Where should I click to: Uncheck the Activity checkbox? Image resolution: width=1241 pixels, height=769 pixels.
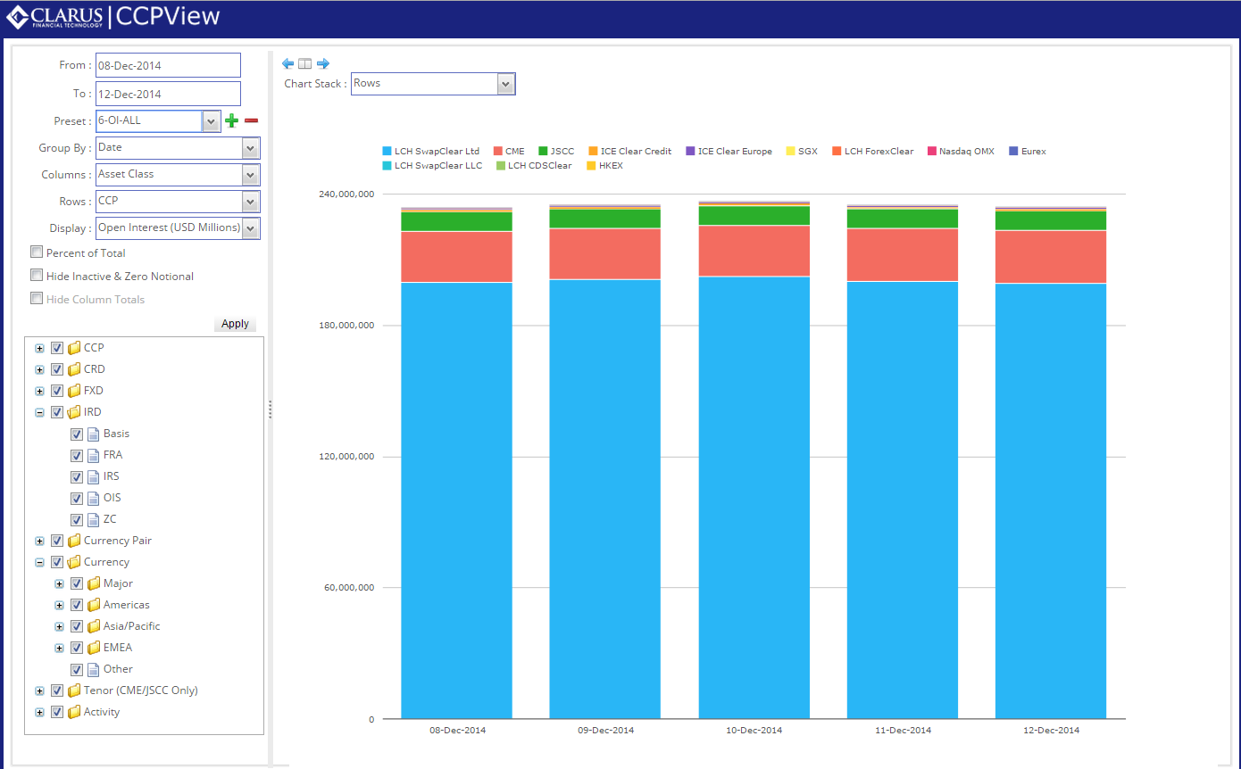[57, 712]
